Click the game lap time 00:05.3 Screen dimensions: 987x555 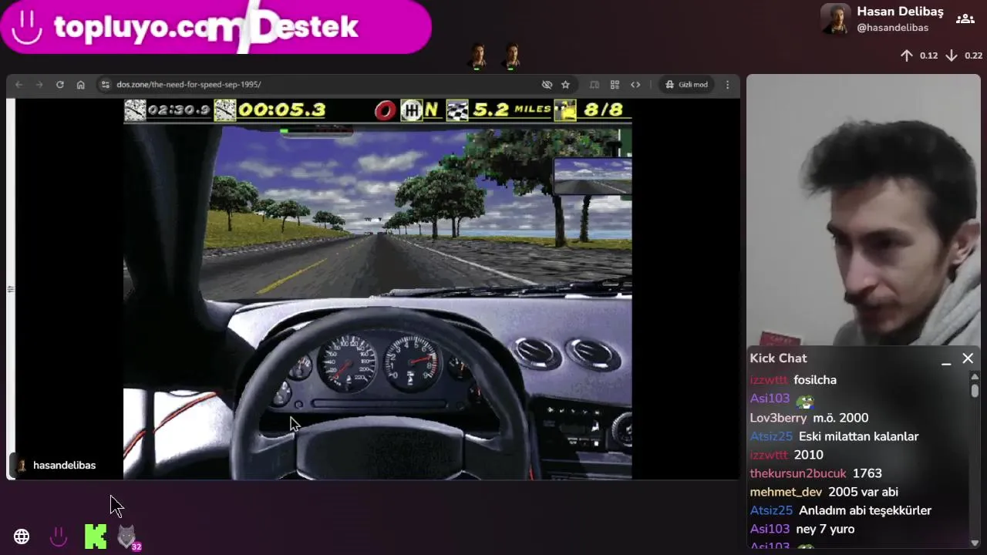click(281, 110)
